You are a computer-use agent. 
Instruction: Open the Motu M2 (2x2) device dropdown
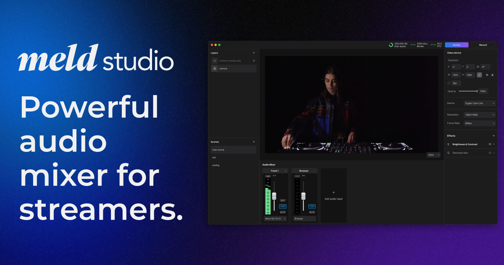(x=276, y=218)
